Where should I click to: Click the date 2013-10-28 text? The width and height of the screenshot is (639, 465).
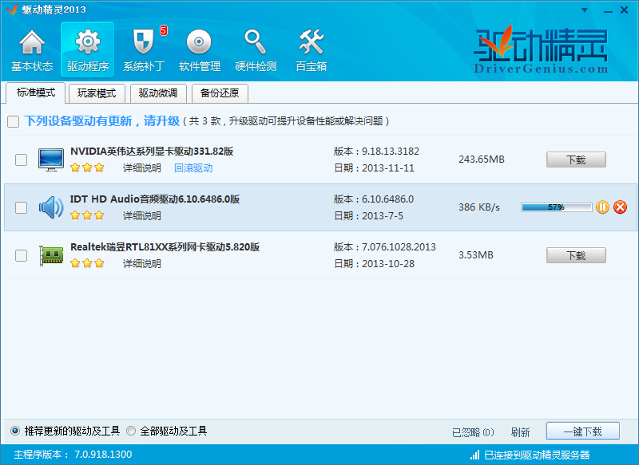[388, 264]
